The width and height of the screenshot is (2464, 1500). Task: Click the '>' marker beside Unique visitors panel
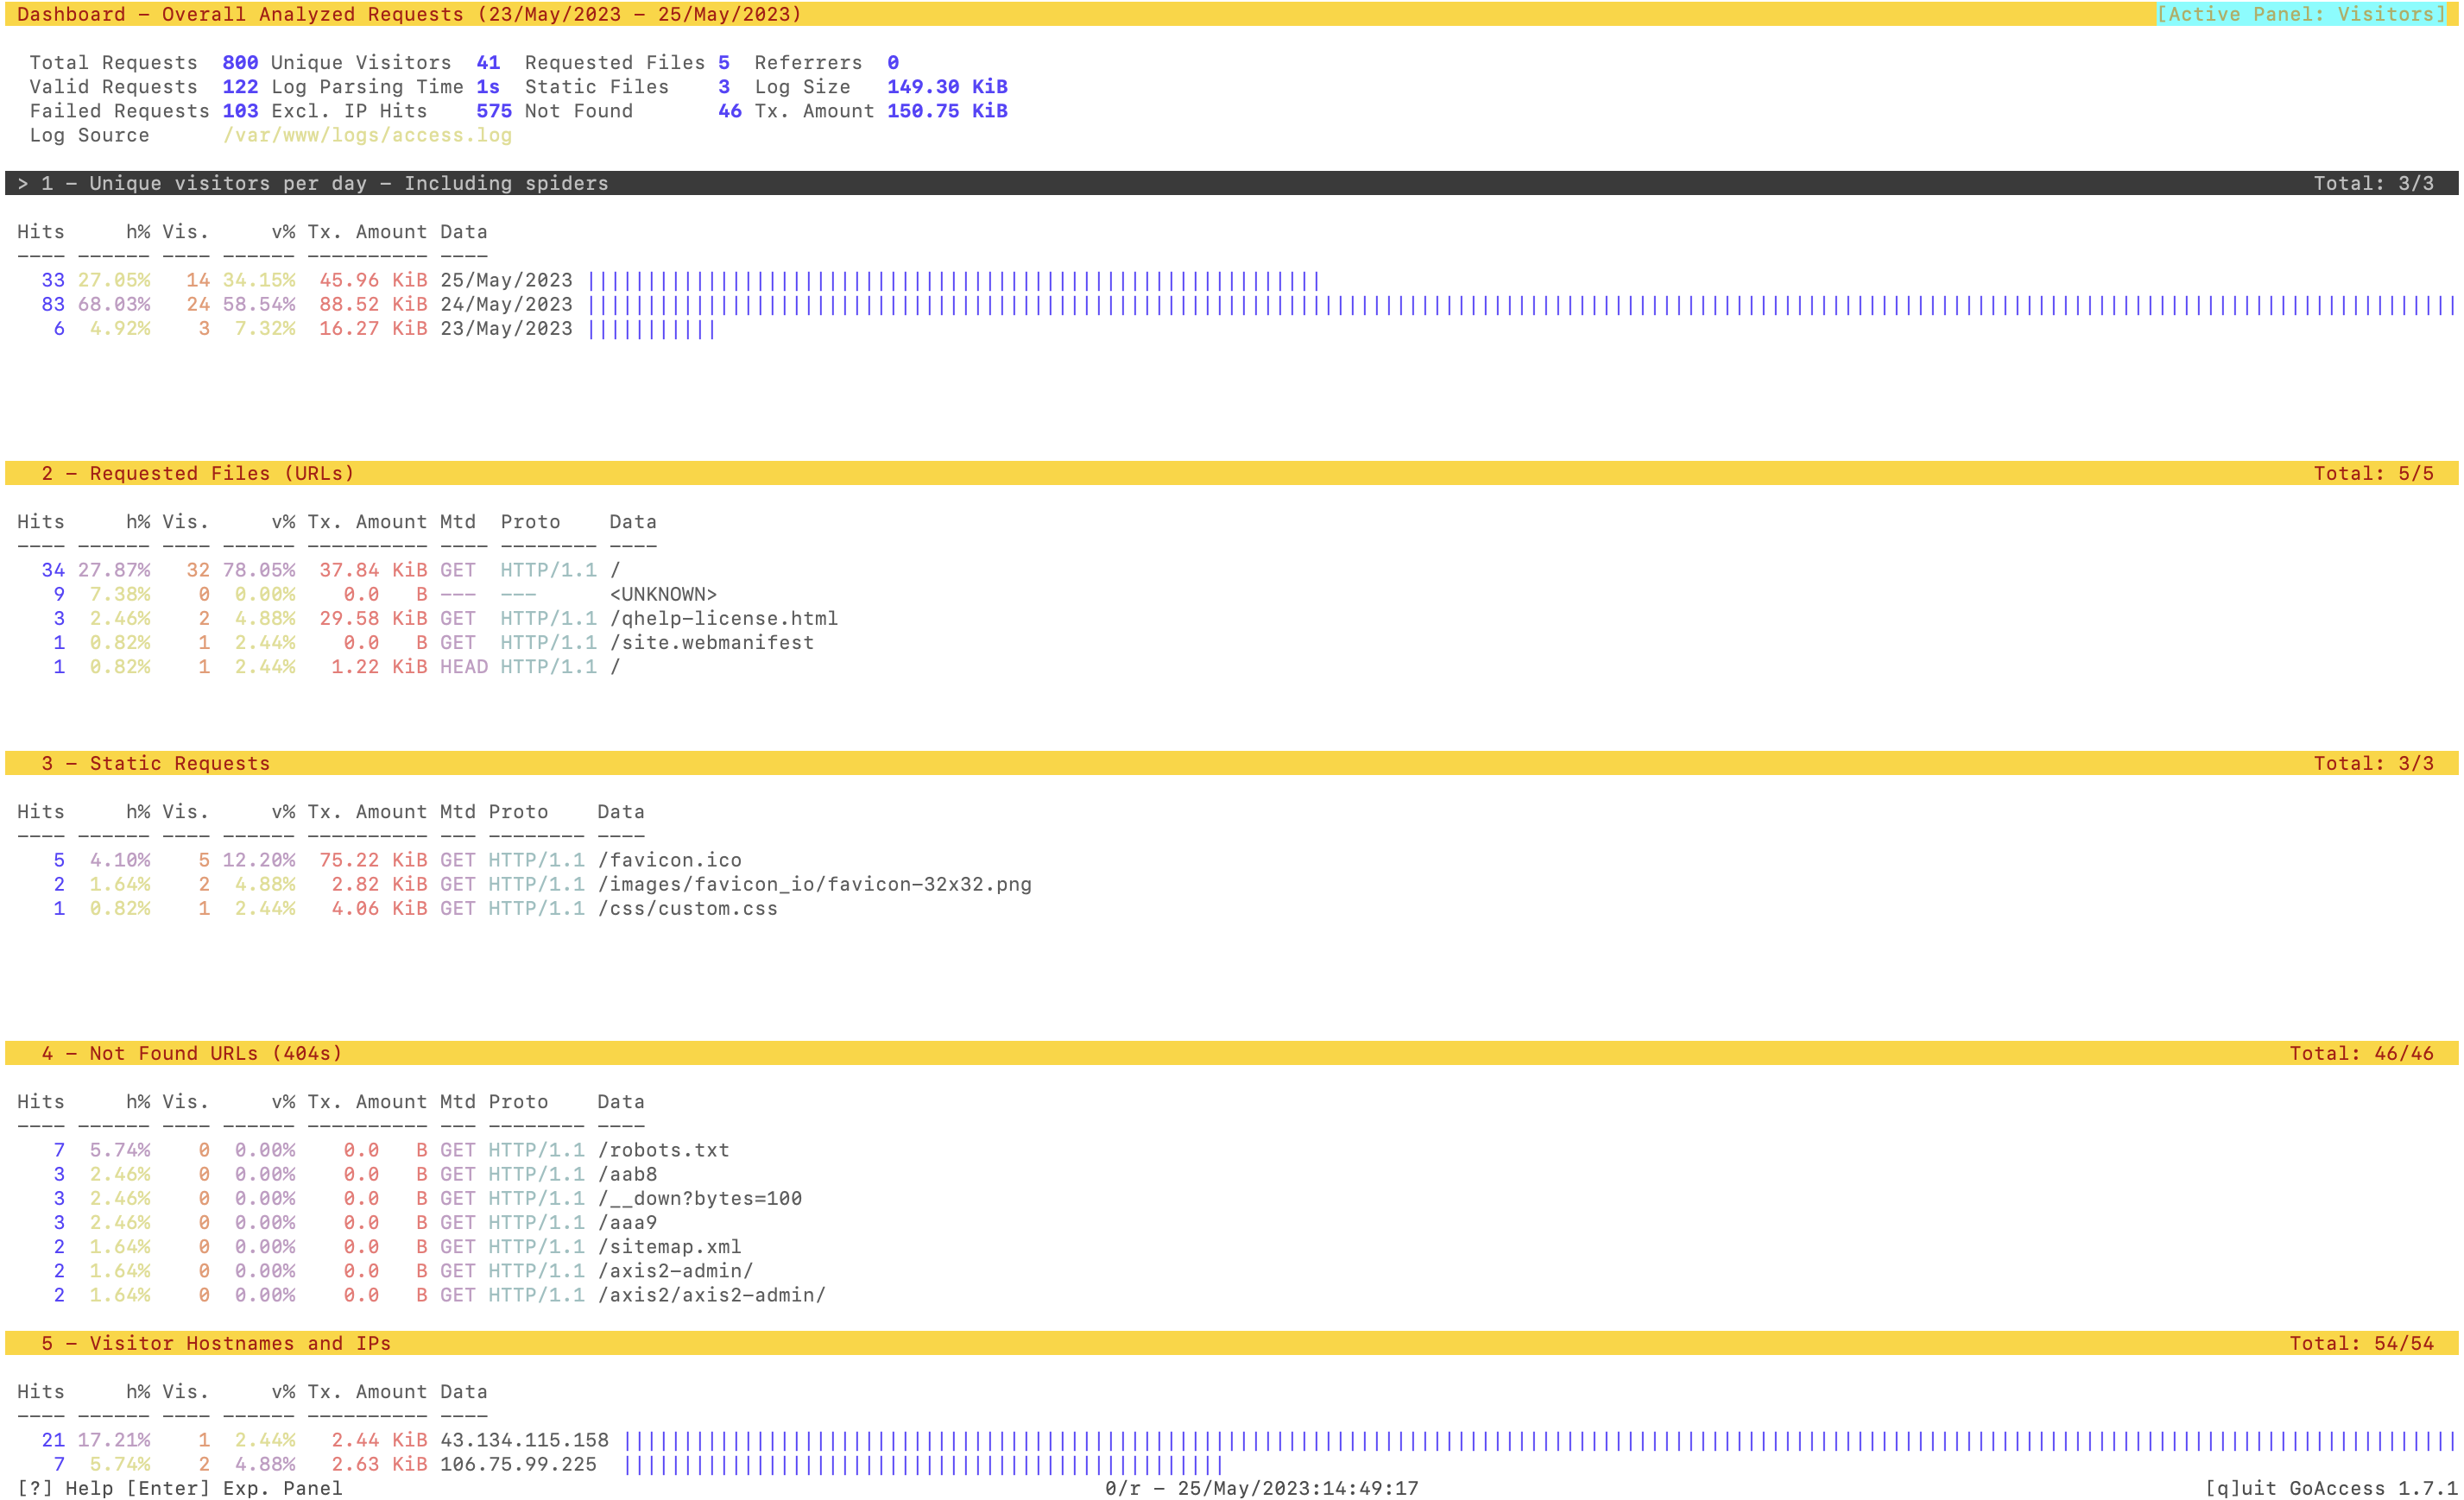coord(23,183)
